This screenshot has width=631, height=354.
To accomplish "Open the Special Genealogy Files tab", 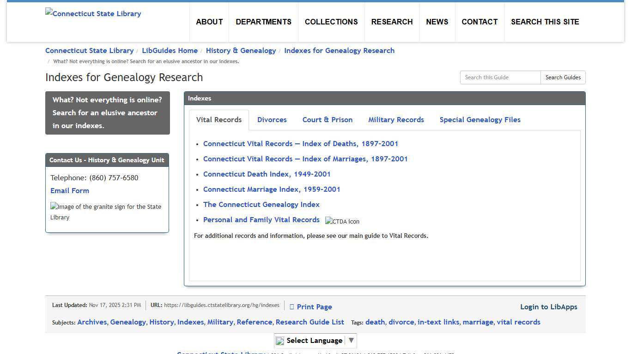I will (480, 119).
